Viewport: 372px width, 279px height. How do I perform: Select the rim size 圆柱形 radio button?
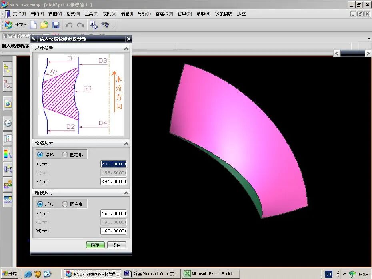click(x=64, y=155)
